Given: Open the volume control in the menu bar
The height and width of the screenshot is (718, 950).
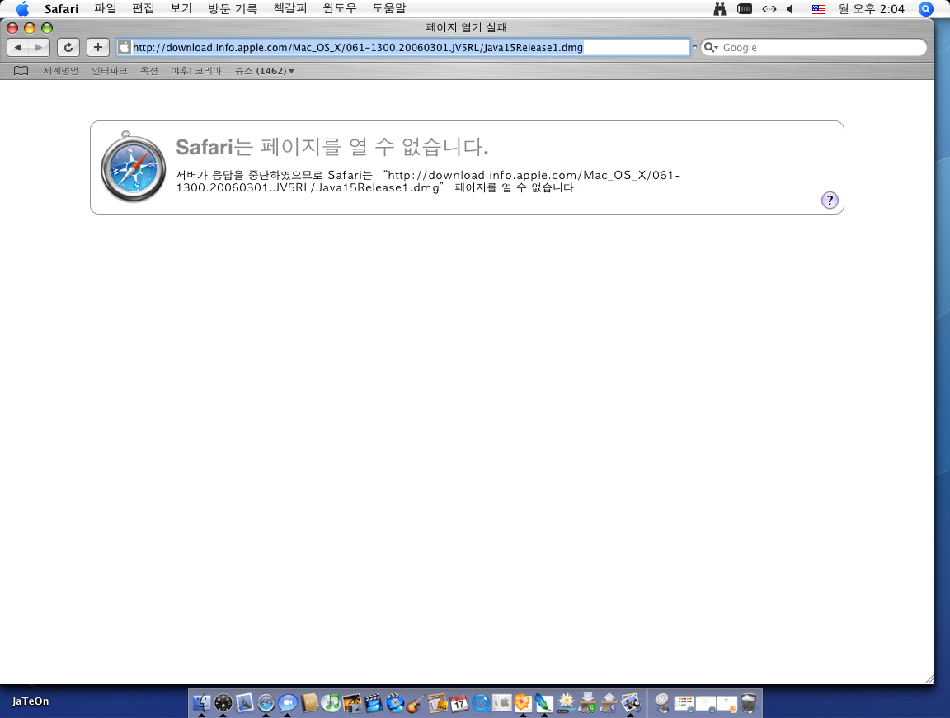Looking at the screenshot, I should pyautogui.click(x=790, y=8).
